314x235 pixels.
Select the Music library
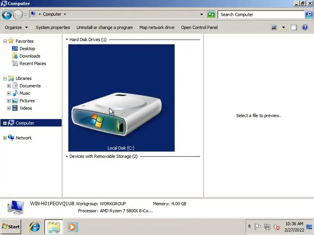click(25, 93)
